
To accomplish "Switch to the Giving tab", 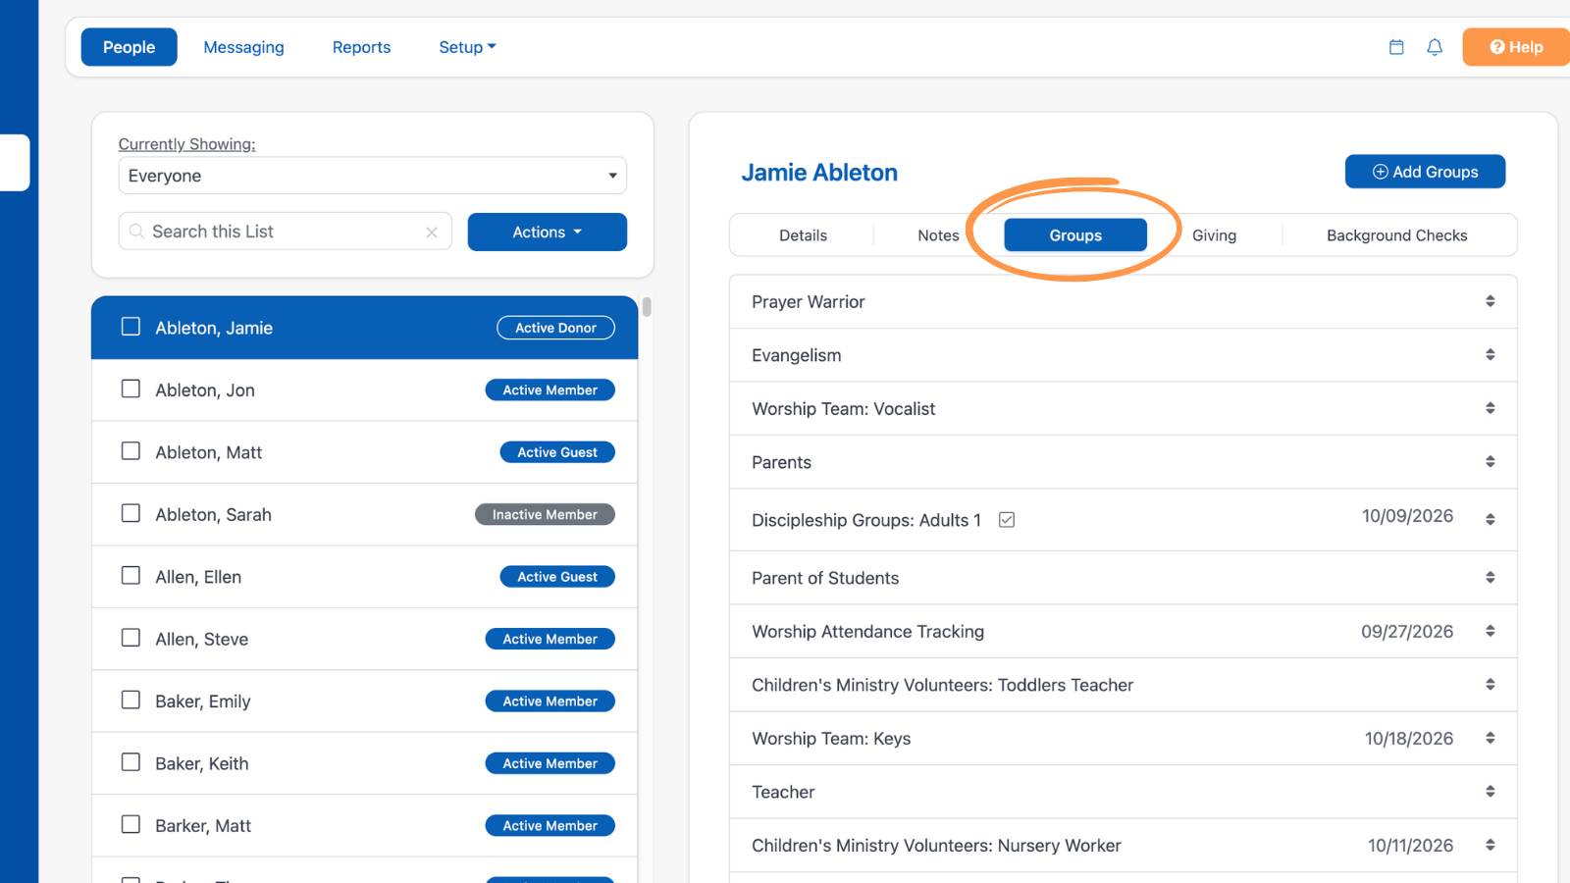I will [1214, 235].
